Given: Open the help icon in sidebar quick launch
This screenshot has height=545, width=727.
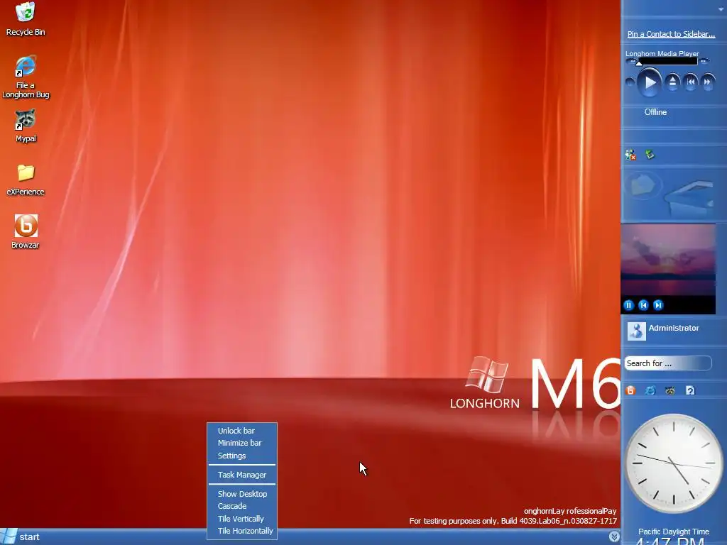Looking at the screenshot, I should [x=690, y=390].
